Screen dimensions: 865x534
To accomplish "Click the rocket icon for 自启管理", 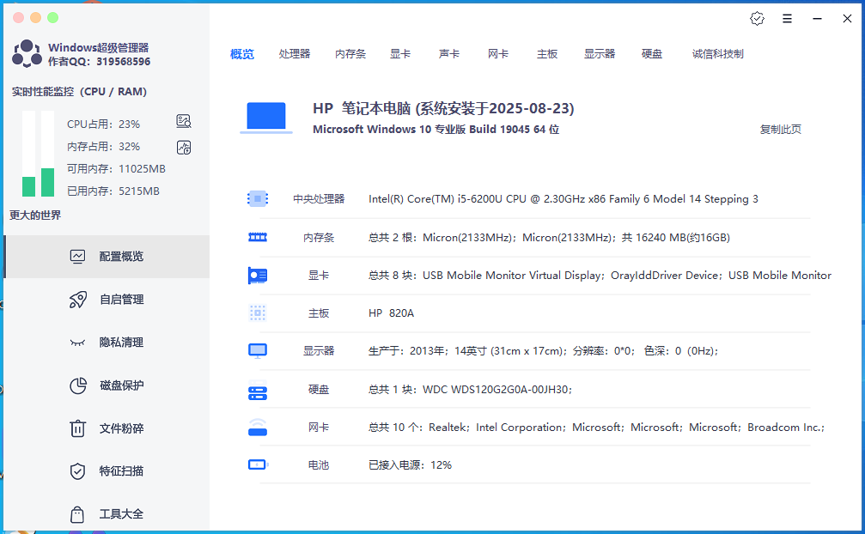I will tap(77, 300).
